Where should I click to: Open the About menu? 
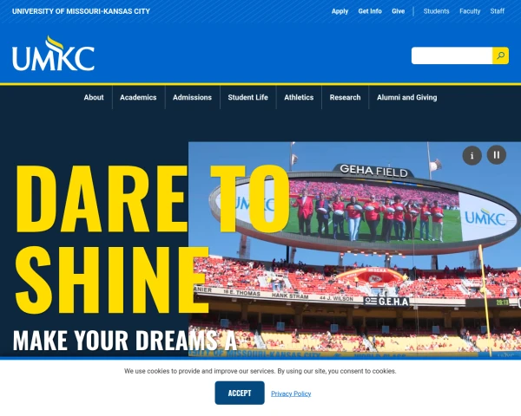pyautogui.click(x=94, y=98)
